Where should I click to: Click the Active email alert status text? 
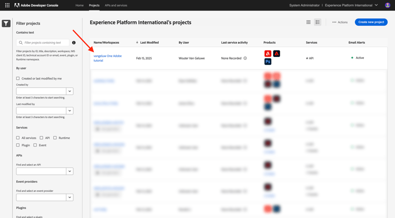pos(360,57)
